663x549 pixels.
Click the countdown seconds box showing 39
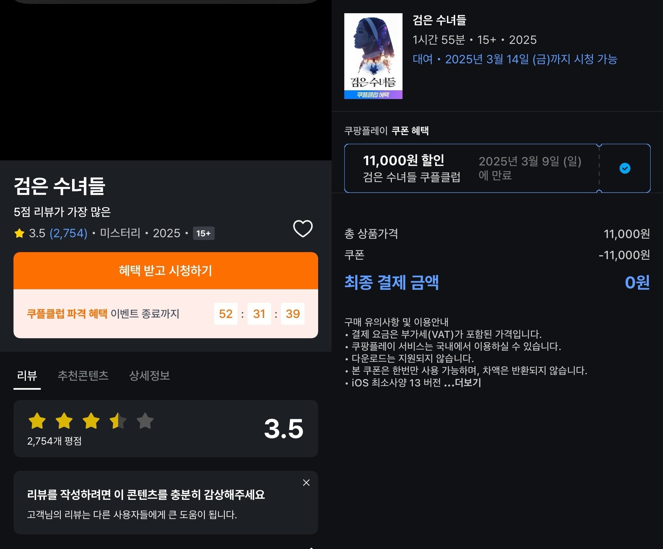[x=293, y=314]
